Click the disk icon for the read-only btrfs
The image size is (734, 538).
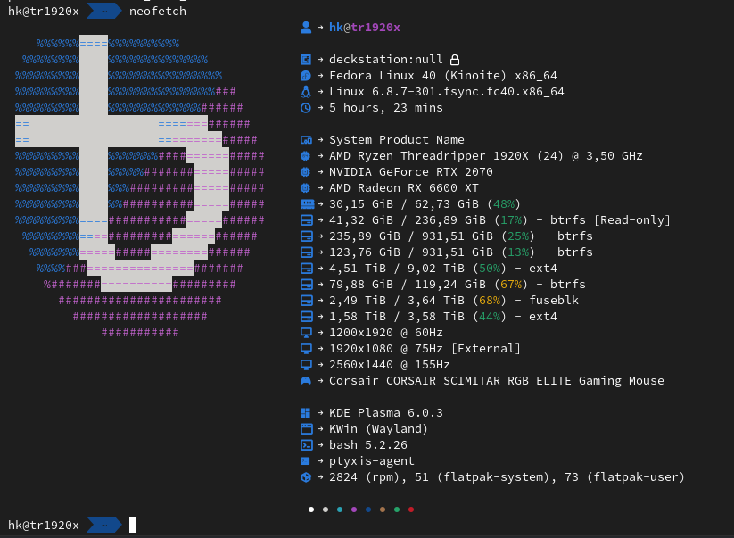coord(306,220)
